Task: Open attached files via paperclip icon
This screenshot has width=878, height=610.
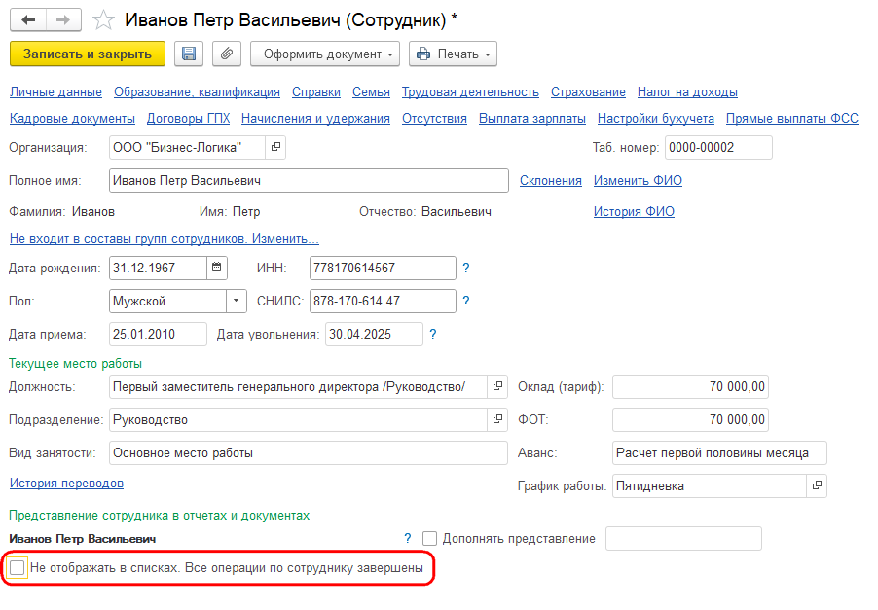Action: [226, 54]
